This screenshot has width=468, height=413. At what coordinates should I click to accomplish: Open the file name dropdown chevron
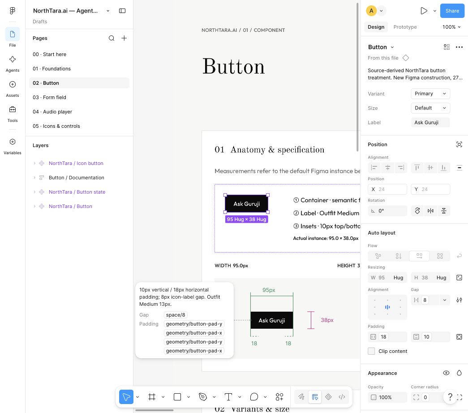[108, 11]
